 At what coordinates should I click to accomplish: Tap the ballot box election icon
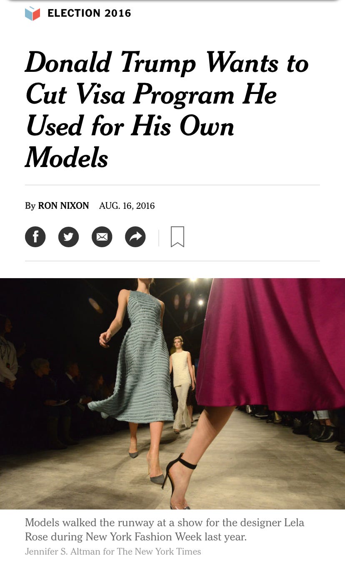(32, 13)
